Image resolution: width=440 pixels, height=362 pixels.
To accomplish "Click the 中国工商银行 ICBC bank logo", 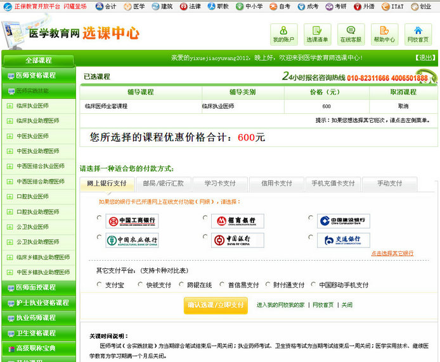I will click(x=132, y=221).
